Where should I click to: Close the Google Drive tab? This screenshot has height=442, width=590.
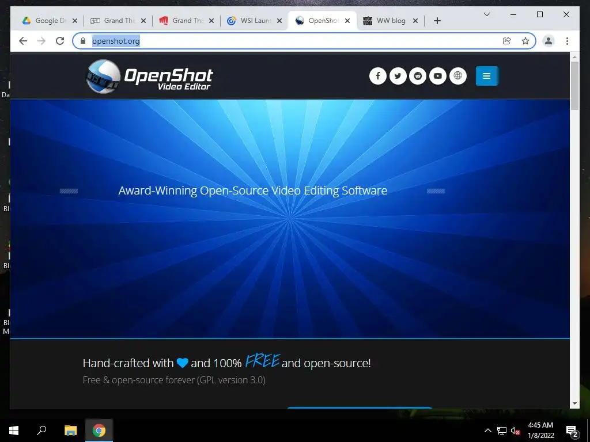(x=75, y=21)
